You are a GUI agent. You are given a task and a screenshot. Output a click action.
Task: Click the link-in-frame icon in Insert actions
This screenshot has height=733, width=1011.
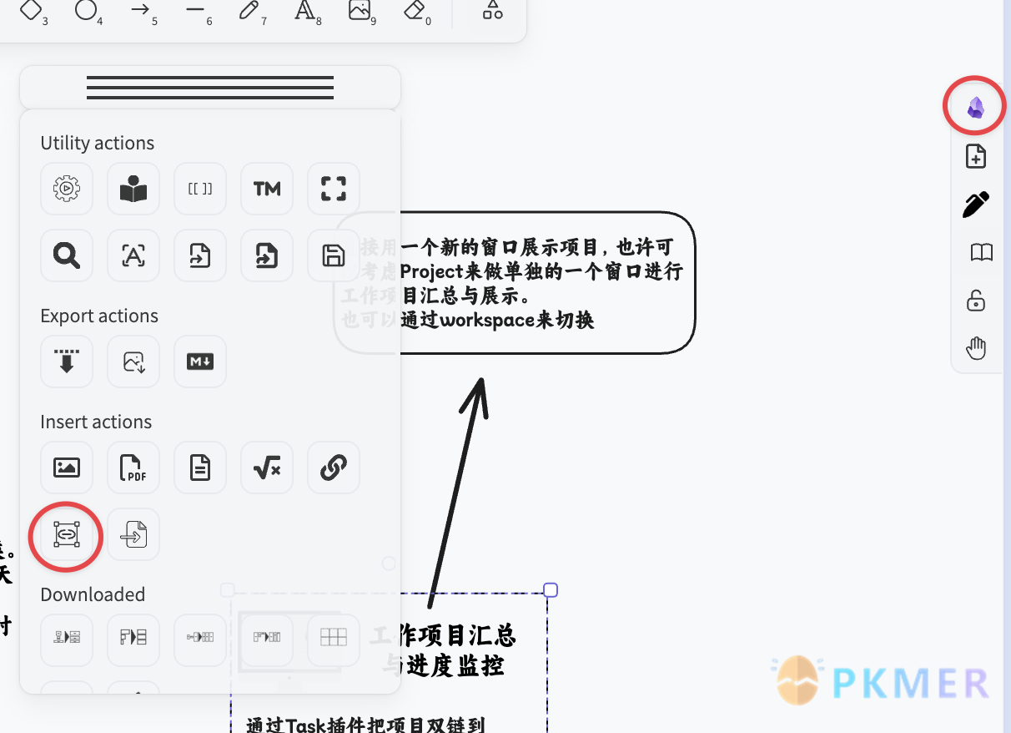coord(67,534)
